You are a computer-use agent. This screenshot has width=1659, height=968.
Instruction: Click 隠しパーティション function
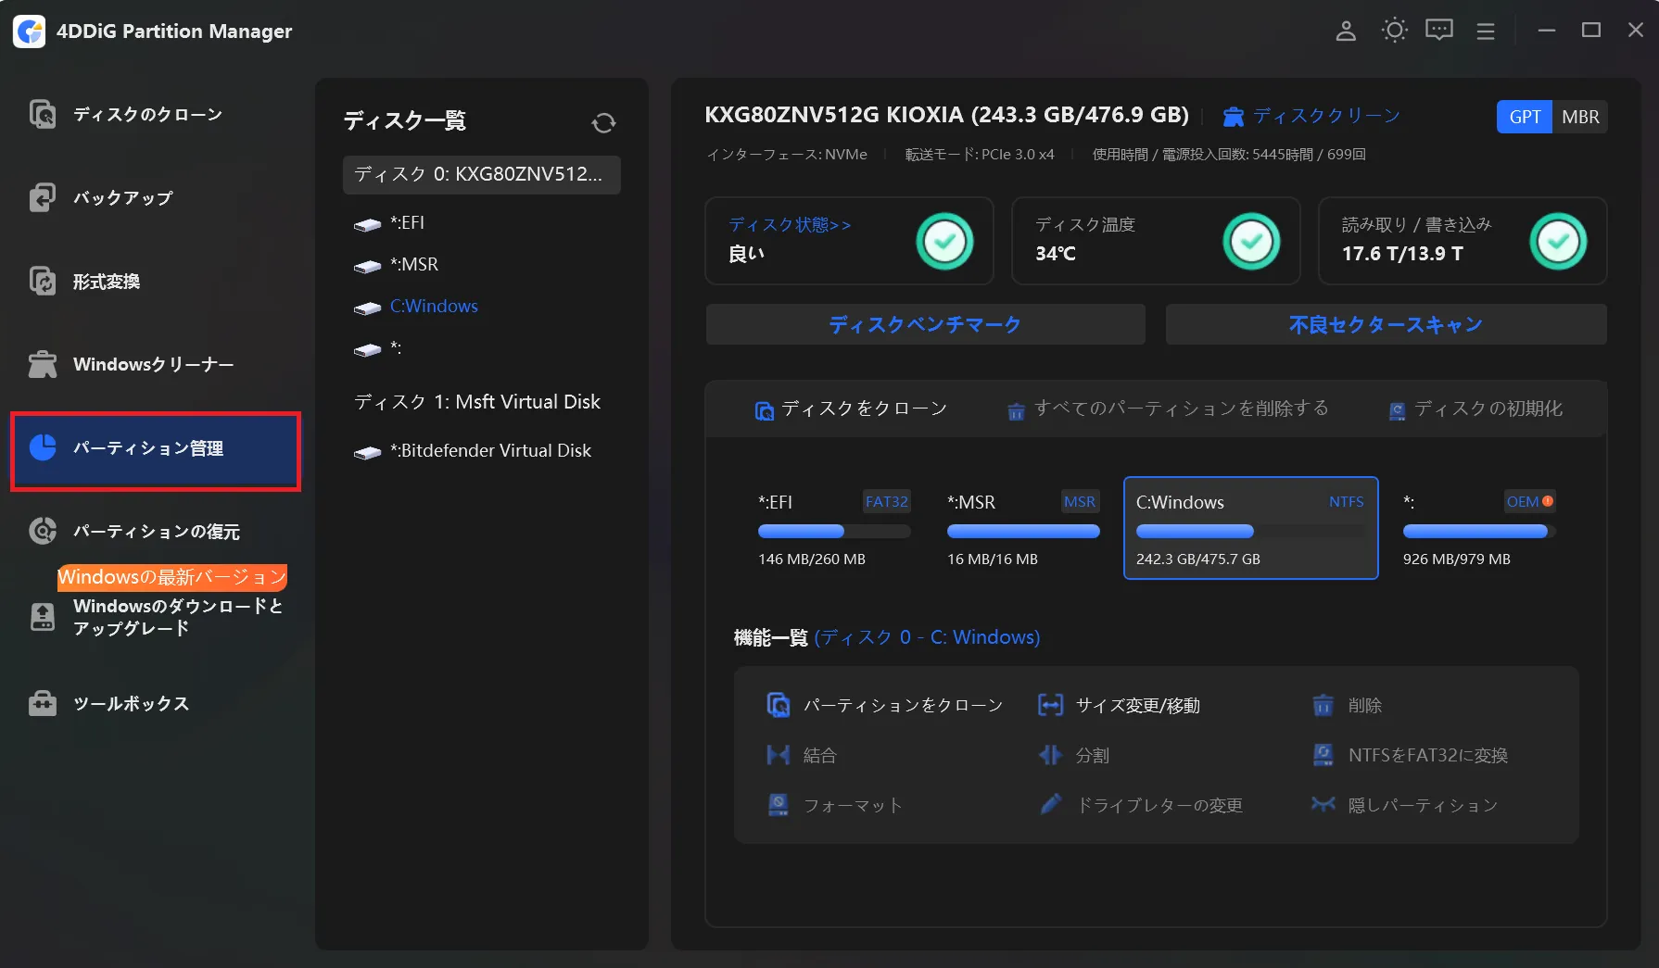(1405, 805)
